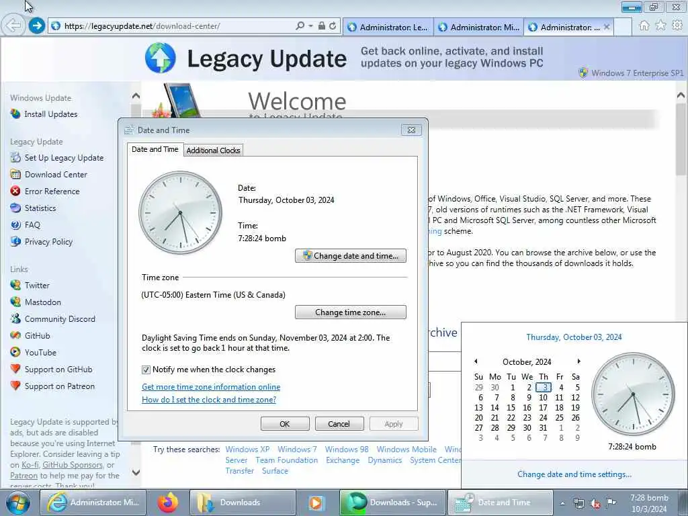
Task: Switch to the Additional Clocks tab
Action: click(213, 150)
